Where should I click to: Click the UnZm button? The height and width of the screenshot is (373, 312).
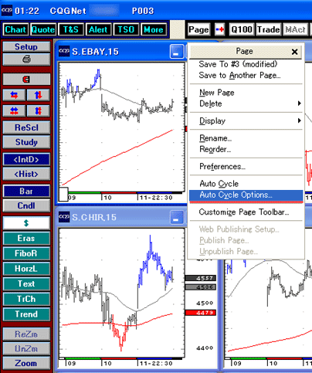click(x=26, y=348)
